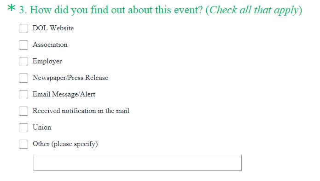Check the Other (please specify) checkbox
320x181 pixels.
coord(23,144)
